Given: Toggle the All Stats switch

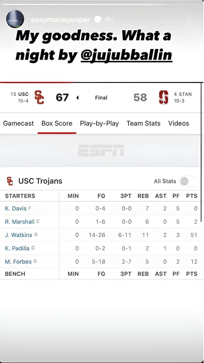Looking at the screenshot, I should point(188,181).
